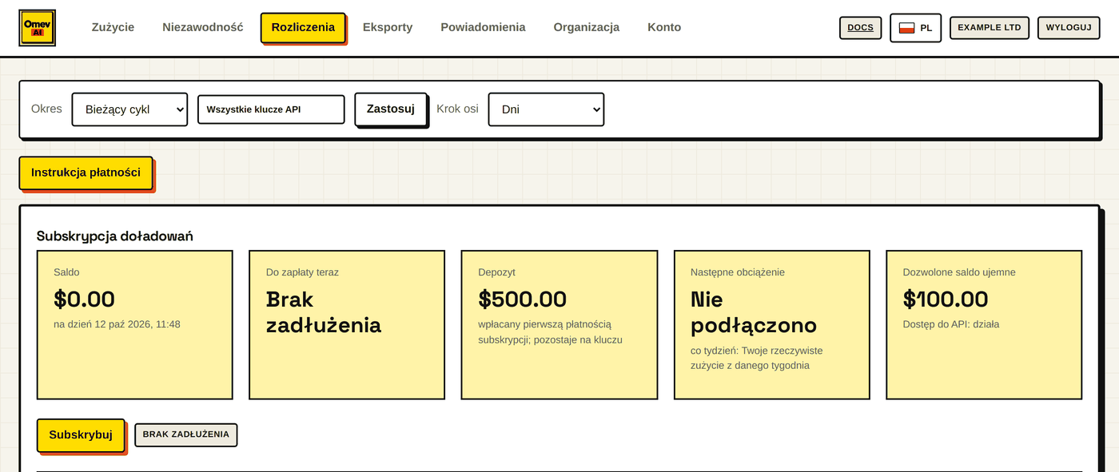Image resolution: width=1119 pixels, height=472 pixels.
Task: Click the Dostęp do API: działa text
Action: point(951,324)
